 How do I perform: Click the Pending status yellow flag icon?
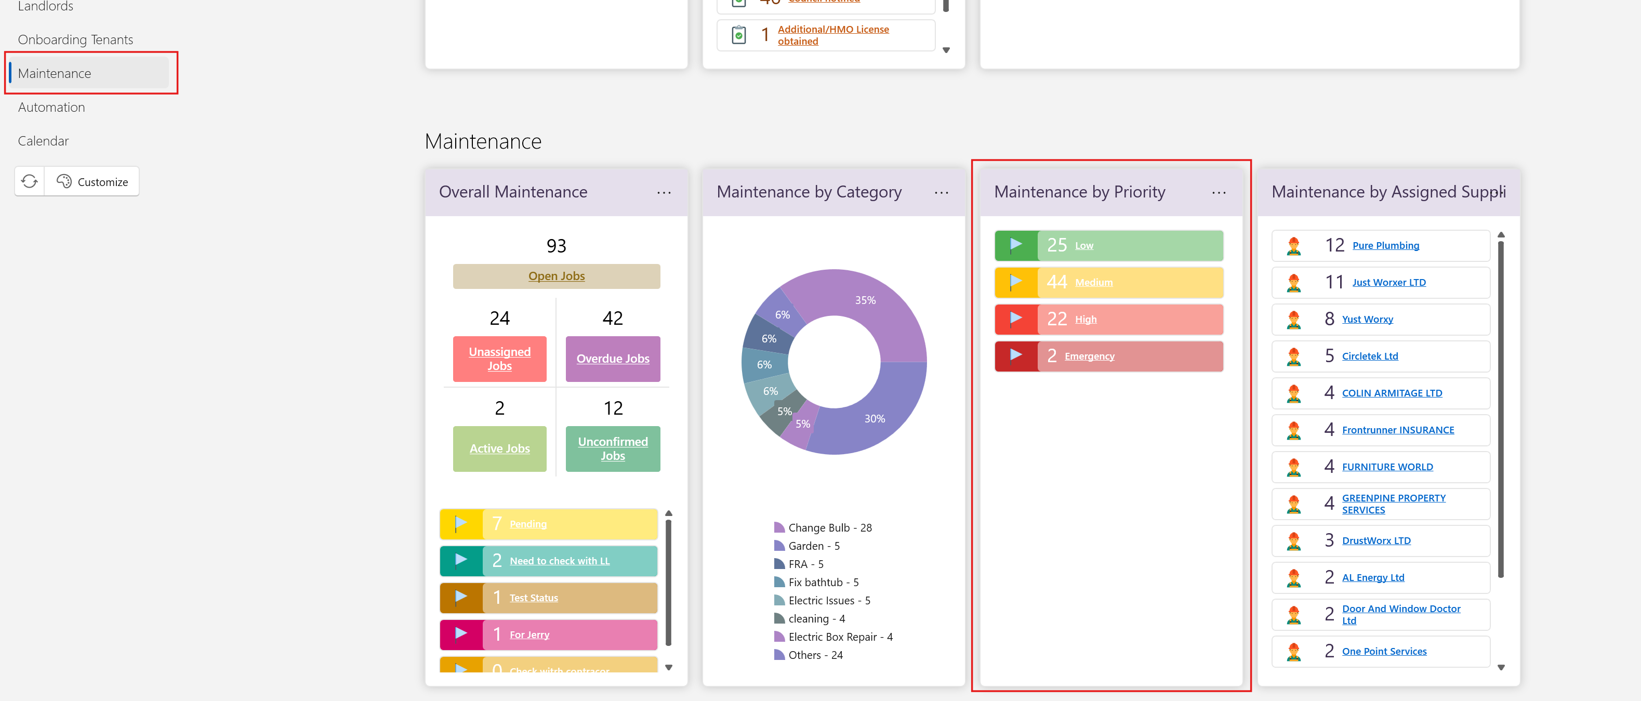[x=460, y=524]
